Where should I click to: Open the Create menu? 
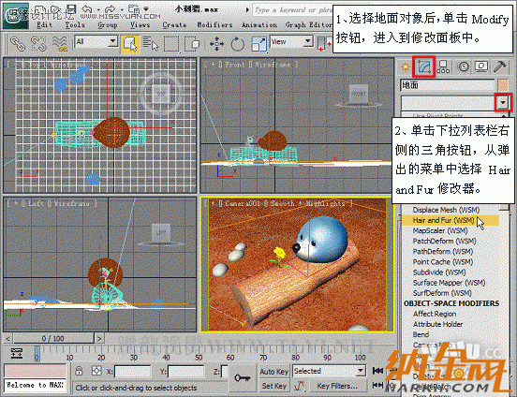pos(174,24)
